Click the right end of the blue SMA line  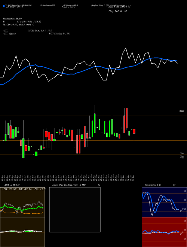coord(177,61)
